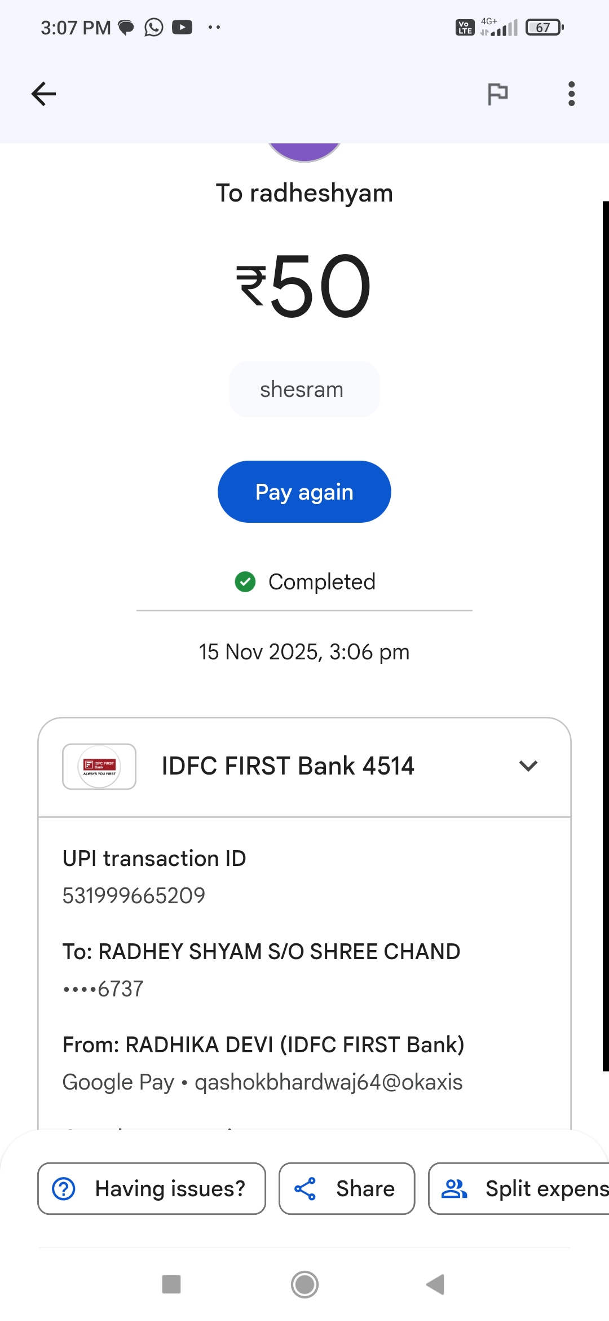Image resolution: width=609 pixels, height=1321 pixels.
Task: Tap the split expense people icon
Action: [454, 1188]
